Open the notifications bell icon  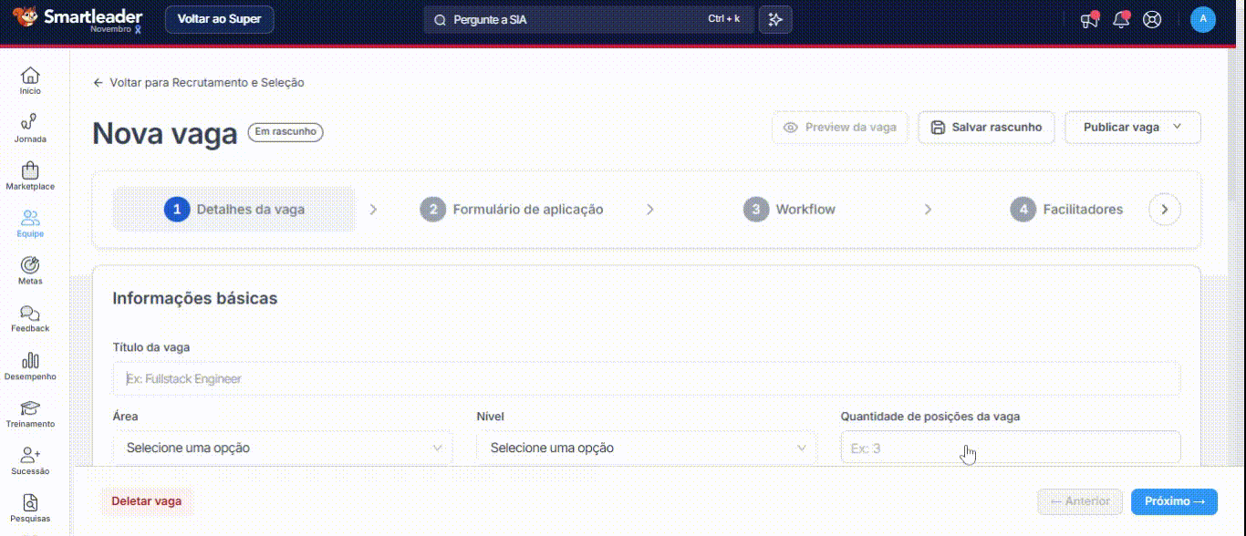tap(1121, 20)
